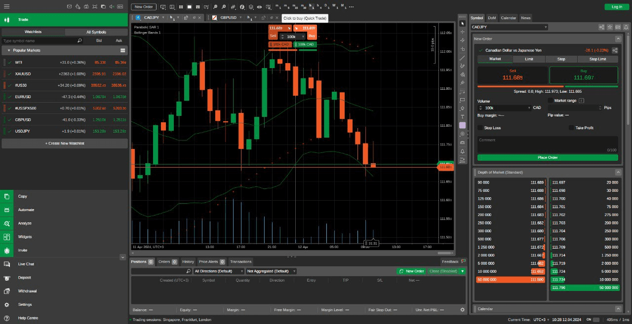632x324 pixels.
Task: Click the Place Order button
Action: (547, 157)
